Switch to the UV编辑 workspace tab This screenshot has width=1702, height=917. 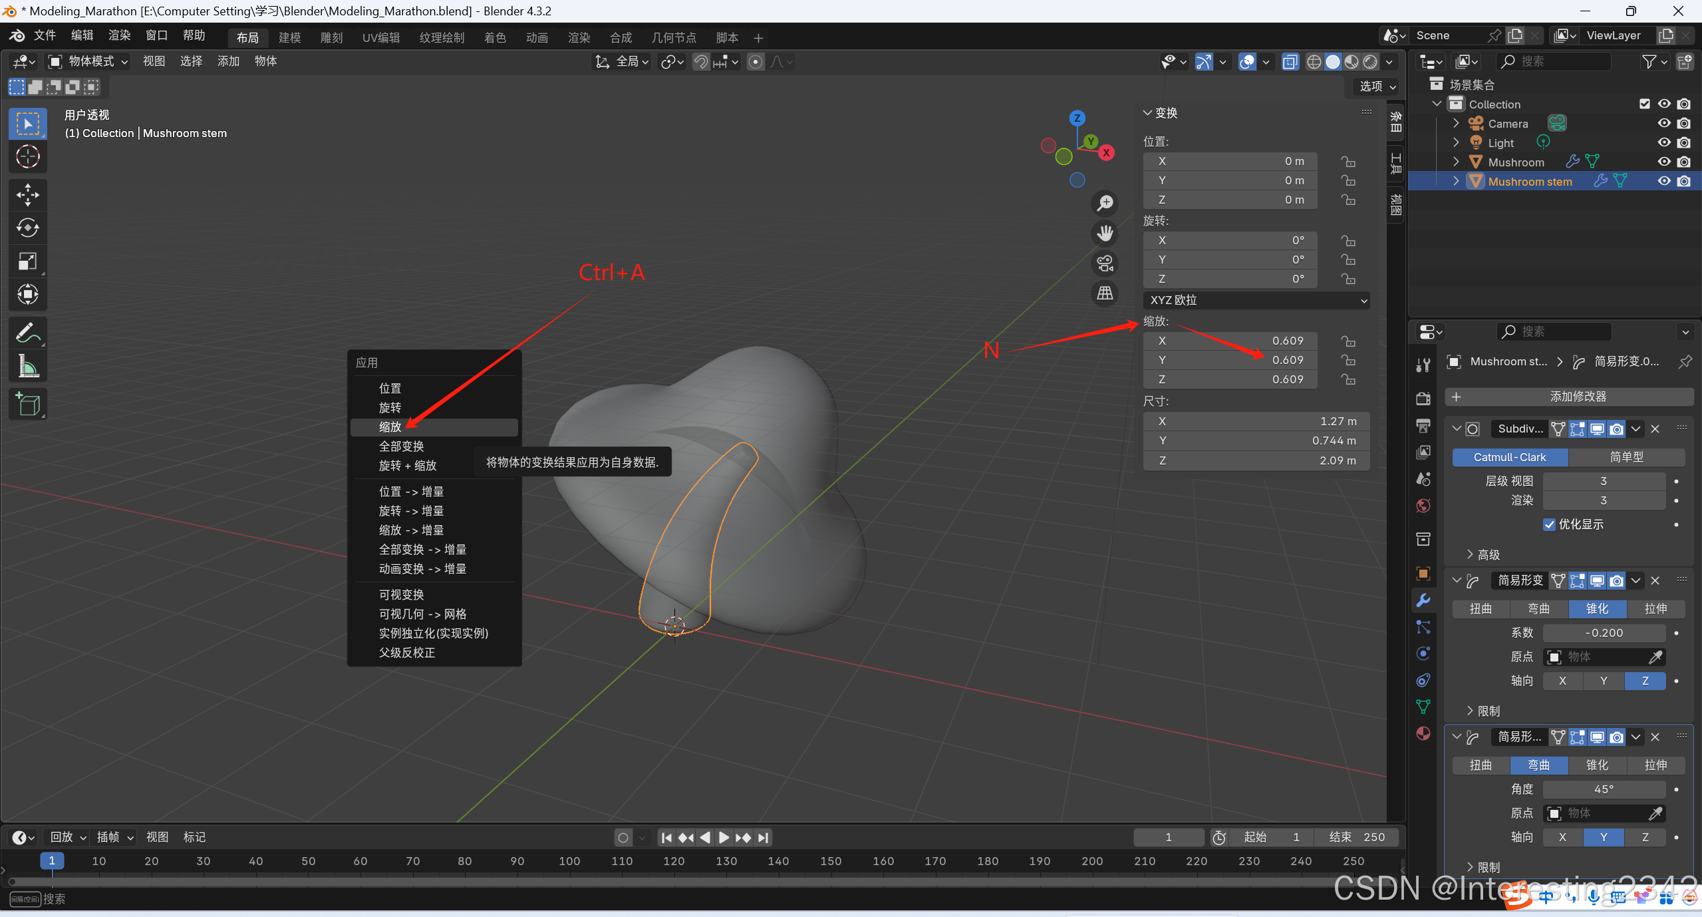[381, 38]
